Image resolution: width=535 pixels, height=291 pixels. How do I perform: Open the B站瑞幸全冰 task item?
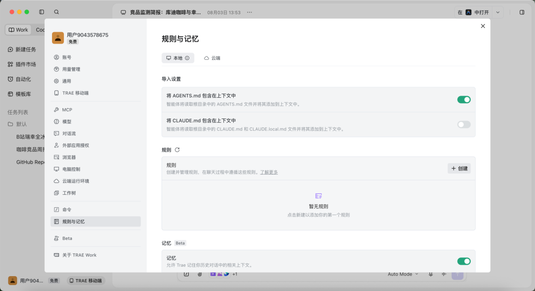[30, 137]
